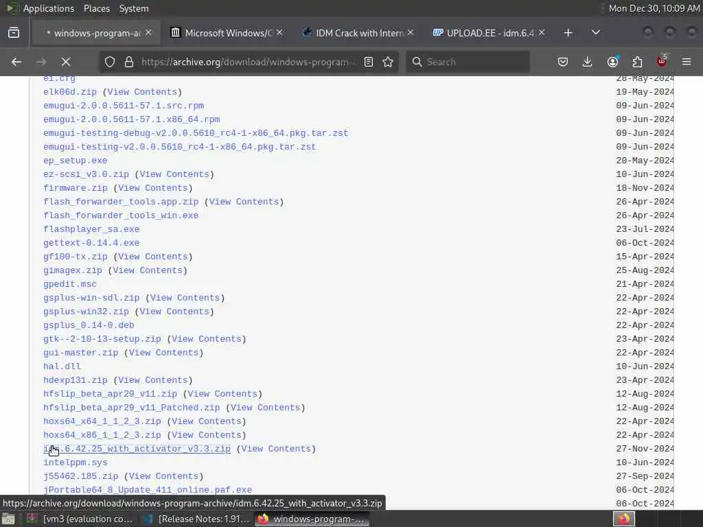Download idm.6.42.25_with_activator_v3.3.zip
This screenshot has height=527, width=703.
[137, 449]
